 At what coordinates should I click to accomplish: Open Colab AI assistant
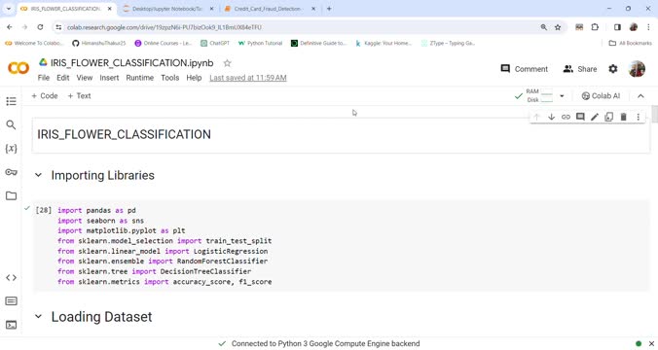coord(601,96)
